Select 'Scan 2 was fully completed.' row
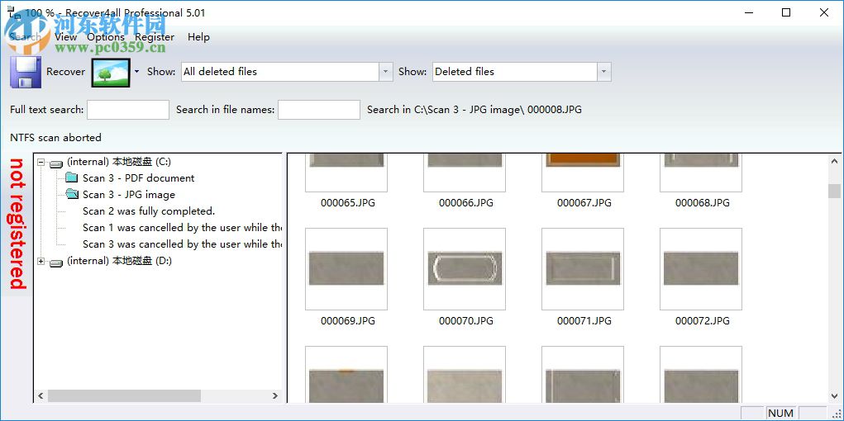 click(x=149, y=211)
